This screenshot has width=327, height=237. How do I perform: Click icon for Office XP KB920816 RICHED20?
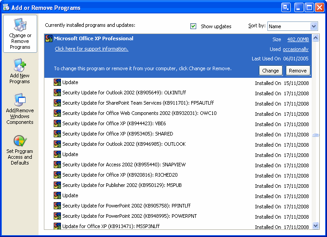pos(57,175)
